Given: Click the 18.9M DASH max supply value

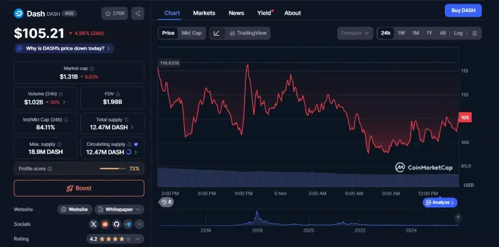Looking at the screenshot, I should (45, 152).
